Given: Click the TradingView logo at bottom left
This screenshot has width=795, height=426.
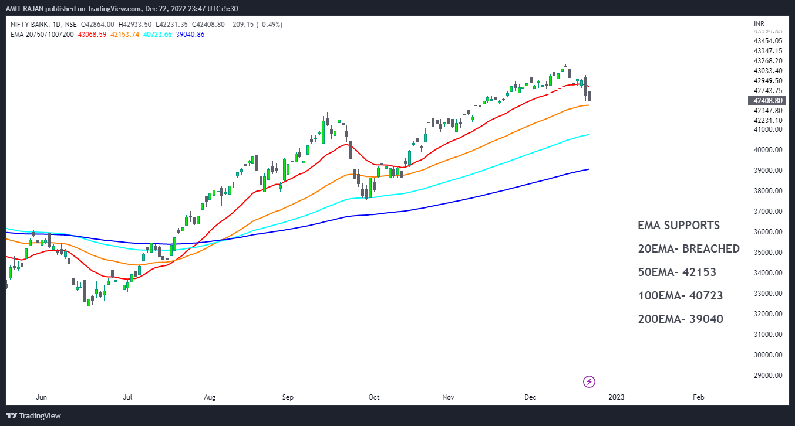Looking at the screenshot, I should tap(34, 415).
